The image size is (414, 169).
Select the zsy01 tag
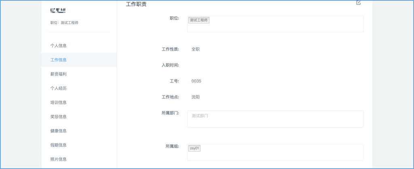click(x=194, y=148)
